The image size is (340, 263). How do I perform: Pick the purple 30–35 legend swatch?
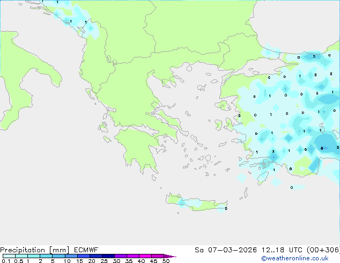[121, 256]
